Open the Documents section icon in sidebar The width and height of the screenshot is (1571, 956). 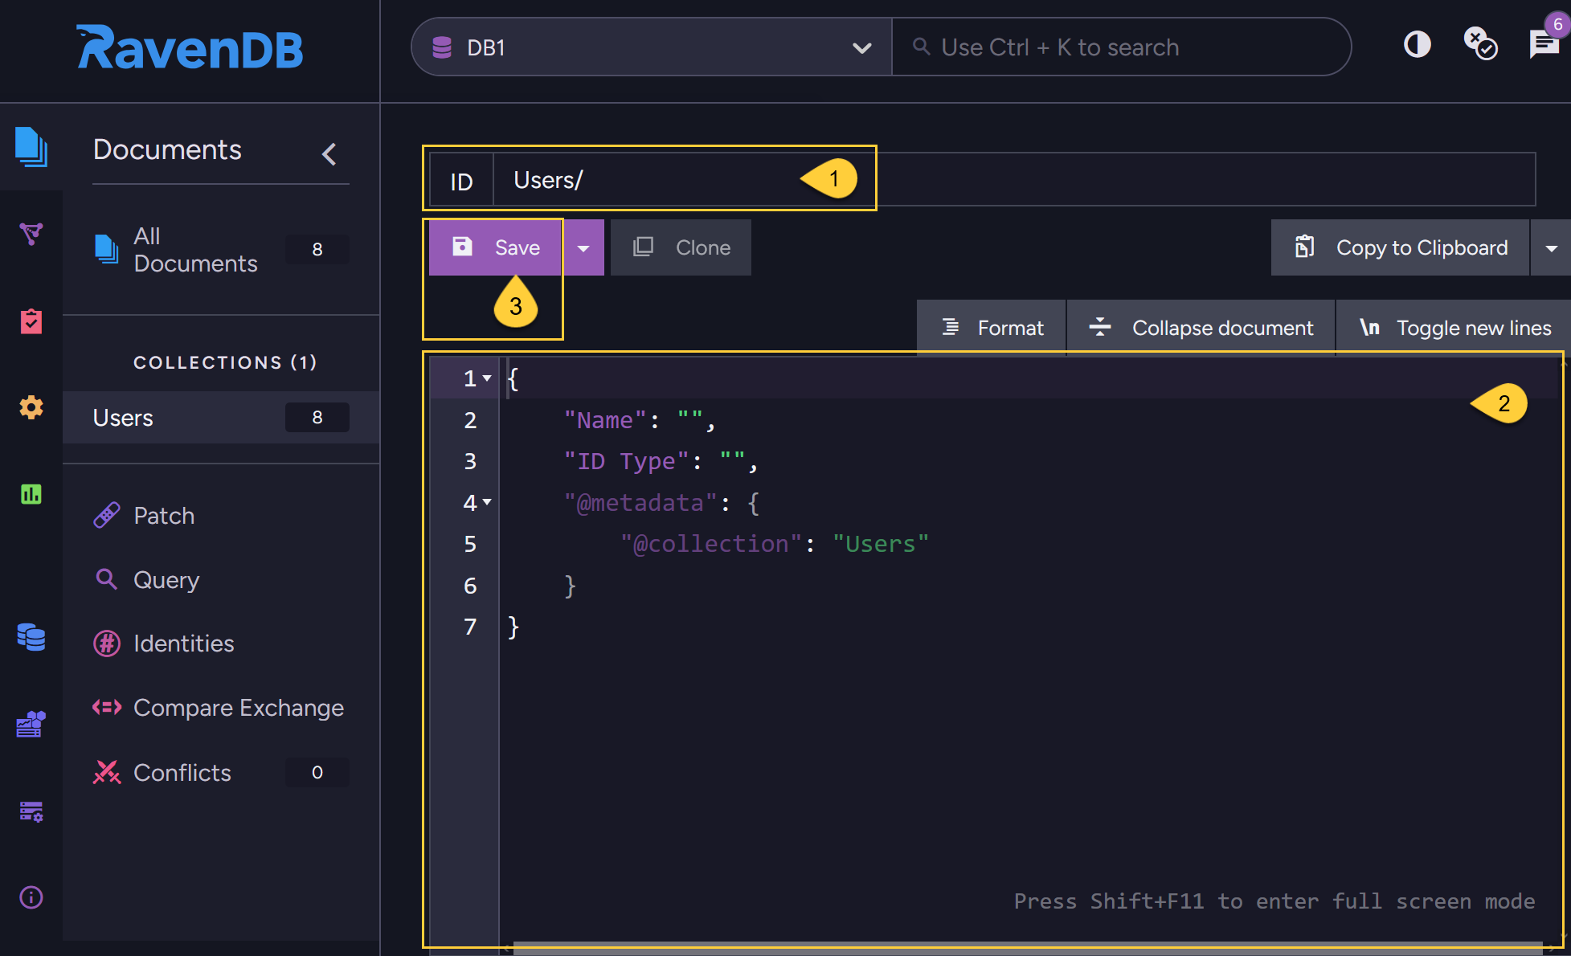pyautogui.click(x=31, y=147)
